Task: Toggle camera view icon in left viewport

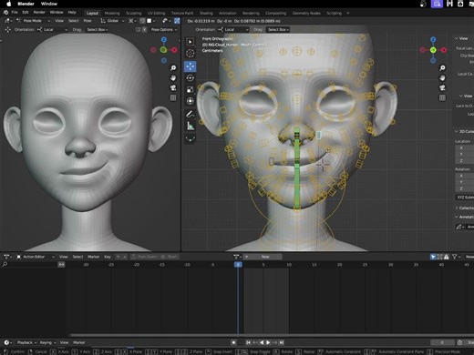Action: click(173, 87)
